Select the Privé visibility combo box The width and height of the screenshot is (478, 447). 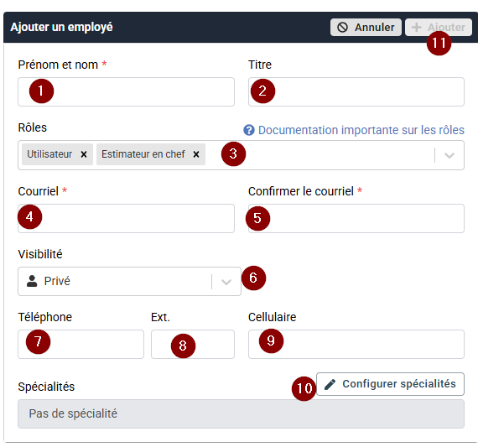129,281
